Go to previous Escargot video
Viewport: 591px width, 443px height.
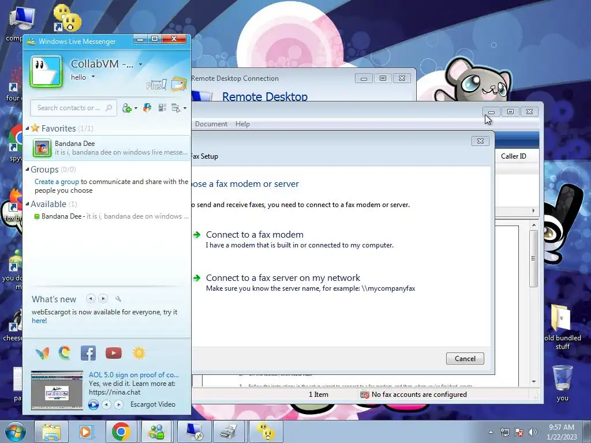[107, 404]
